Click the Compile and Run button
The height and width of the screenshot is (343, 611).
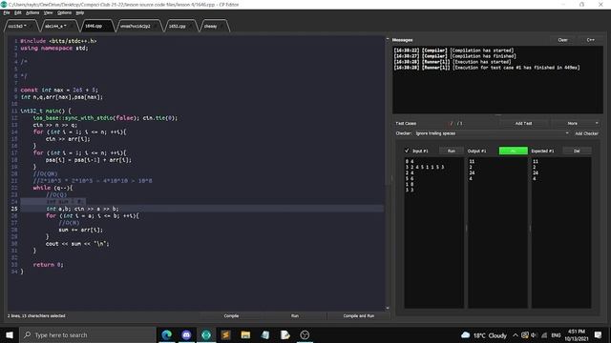[359, 315]
